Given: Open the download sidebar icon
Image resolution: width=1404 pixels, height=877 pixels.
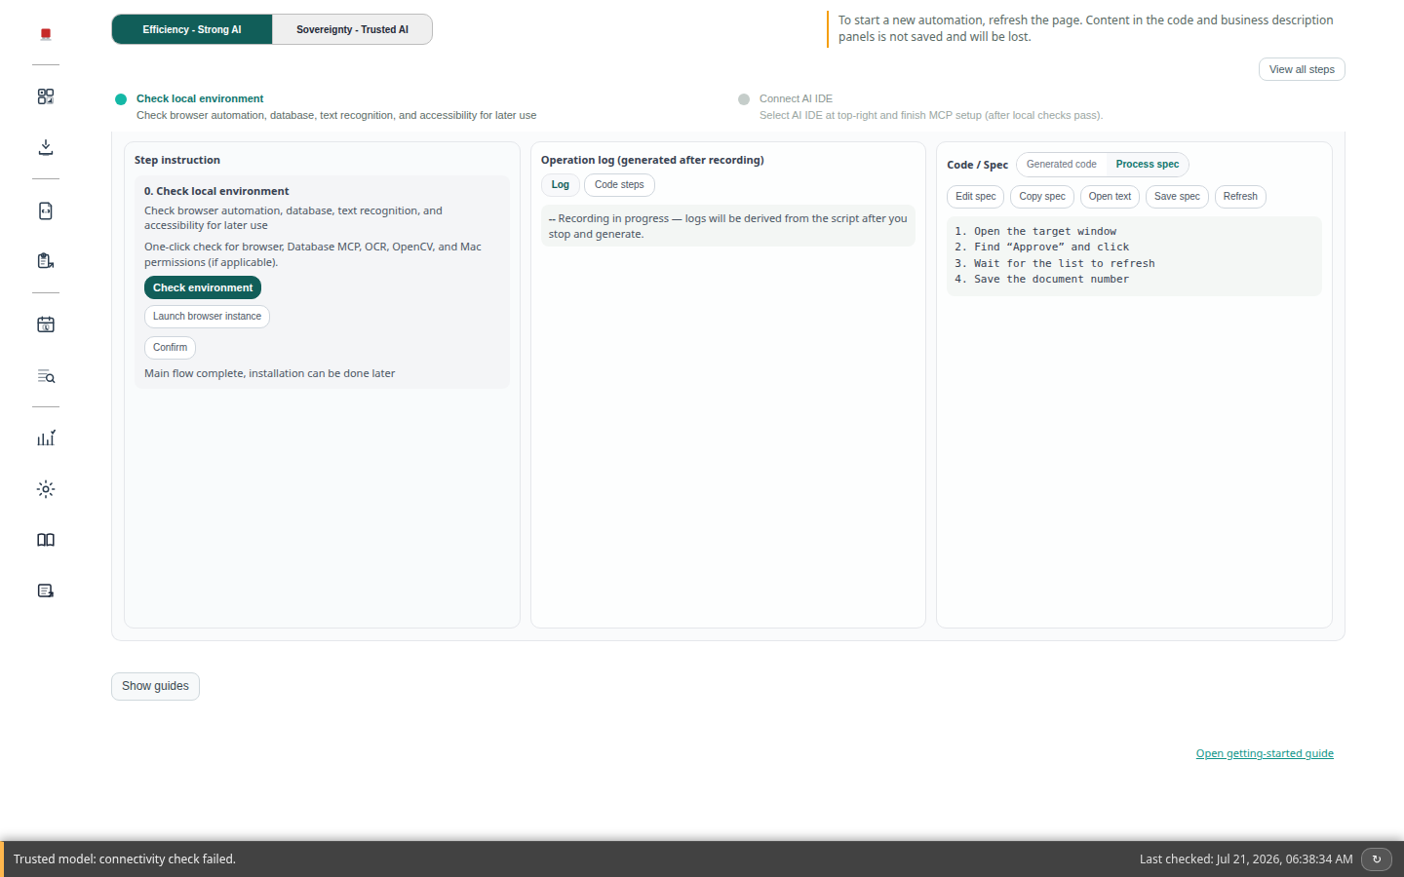Looking at the screenshot, I should point(46,147).
